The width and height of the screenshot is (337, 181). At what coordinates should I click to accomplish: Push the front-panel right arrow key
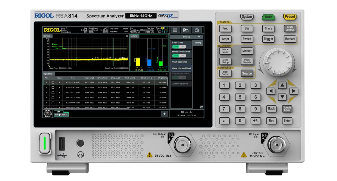(x=293, y=91)
